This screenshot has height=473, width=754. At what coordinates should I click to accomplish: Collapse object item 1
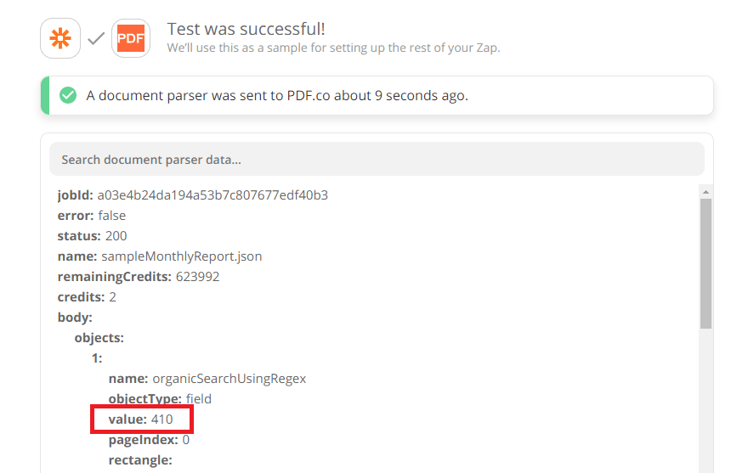click(97, 358)
